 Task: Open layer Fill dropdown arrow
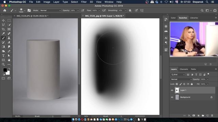click(208, 84)
